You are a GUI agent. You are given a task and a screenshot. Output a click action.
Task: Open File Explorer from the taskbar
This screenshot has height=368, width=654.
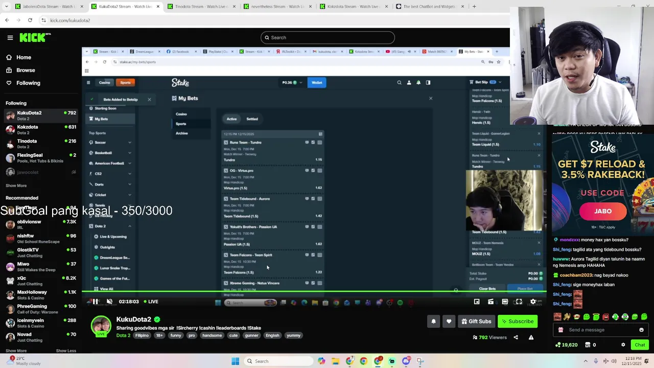pos(335,361)
